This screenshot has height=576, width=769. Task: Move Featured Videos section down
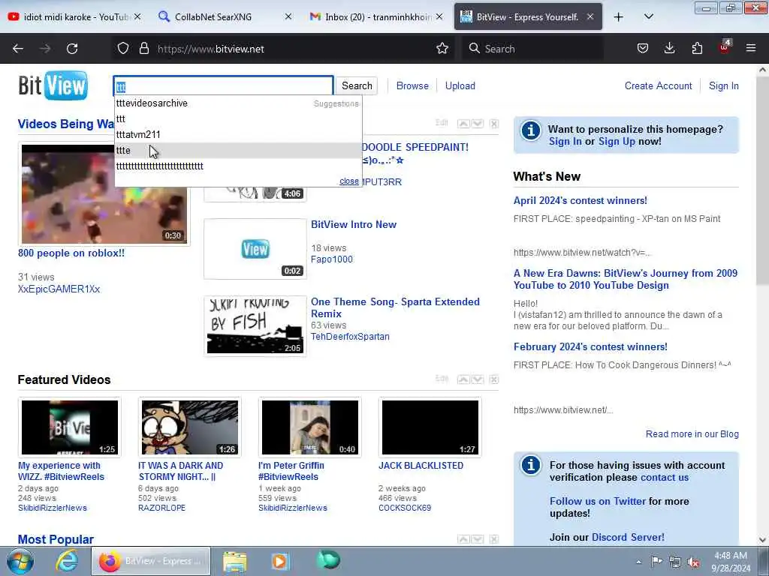pyautogui.click(x=477, y=379)
